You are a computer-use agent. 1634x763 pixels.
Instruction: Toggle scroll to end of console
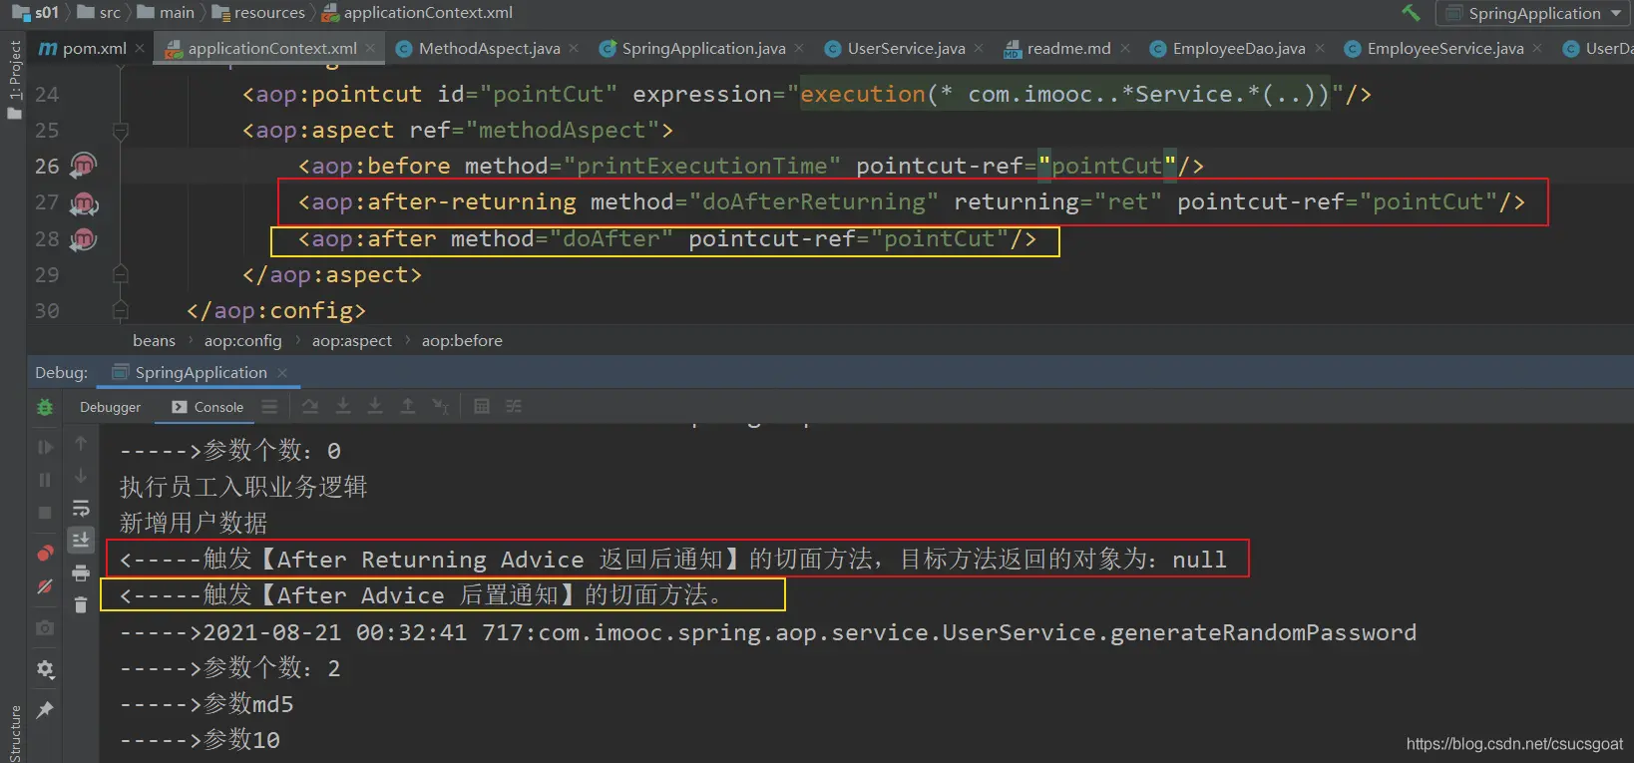[81, 540]
